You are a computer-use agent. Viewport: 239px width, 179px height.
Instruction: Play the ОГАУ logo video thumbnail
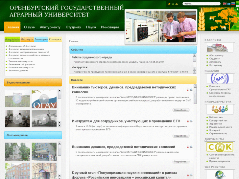(44, 99)
